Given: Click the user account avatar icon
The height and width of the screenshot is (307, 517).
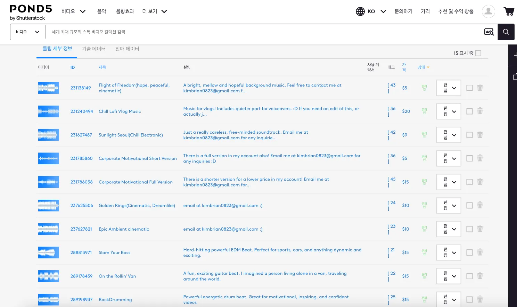Looking at the screenshot, I should tap(489, 11).
